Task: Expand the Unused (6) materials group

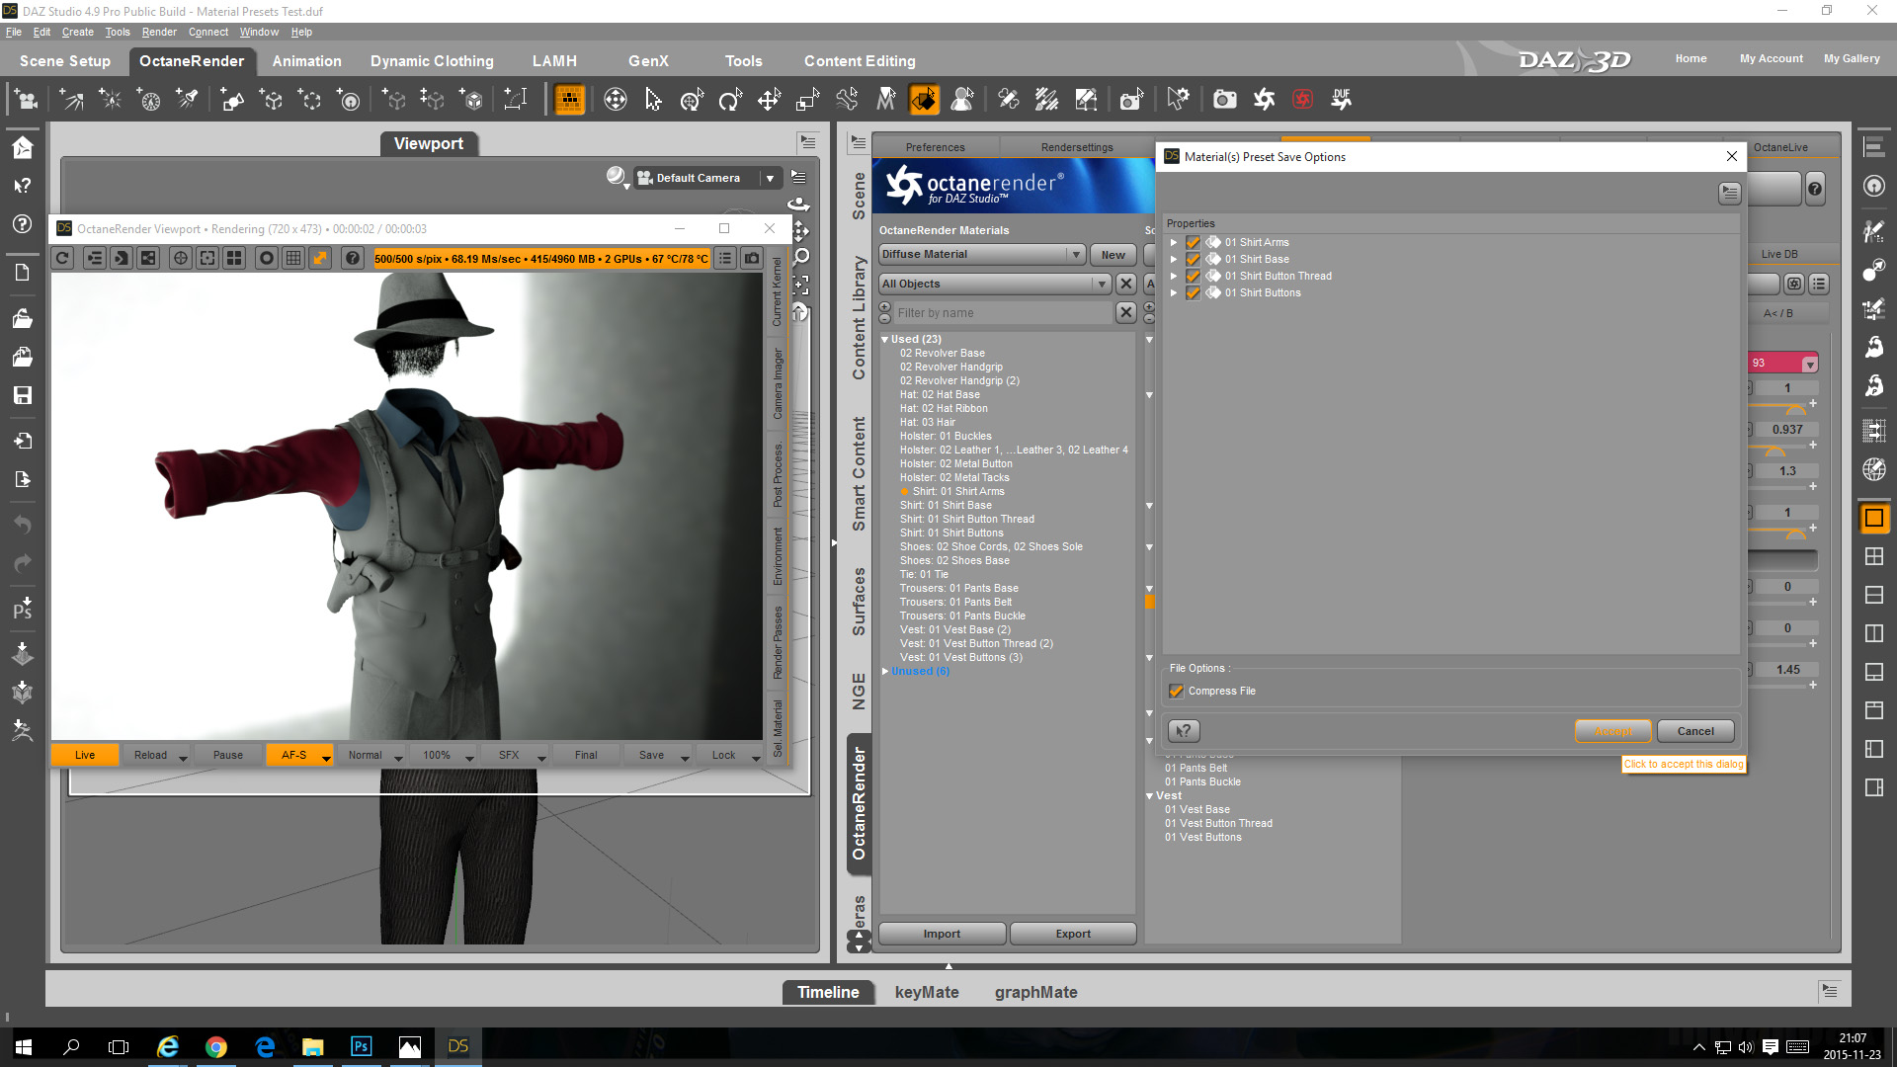Action: [x=885, y=672]
